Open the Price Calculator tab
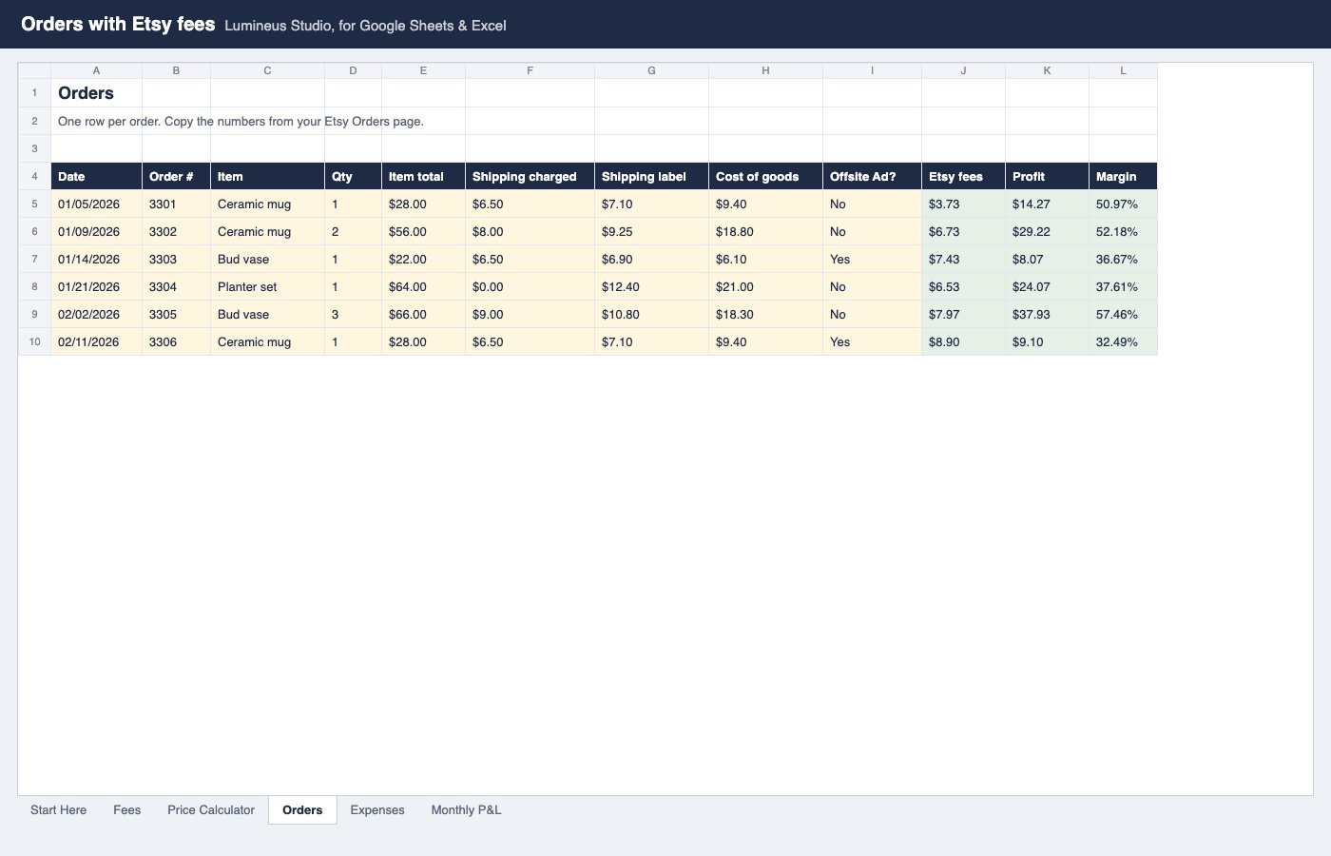Viewport: 1331px width, 856px height. 211,810
